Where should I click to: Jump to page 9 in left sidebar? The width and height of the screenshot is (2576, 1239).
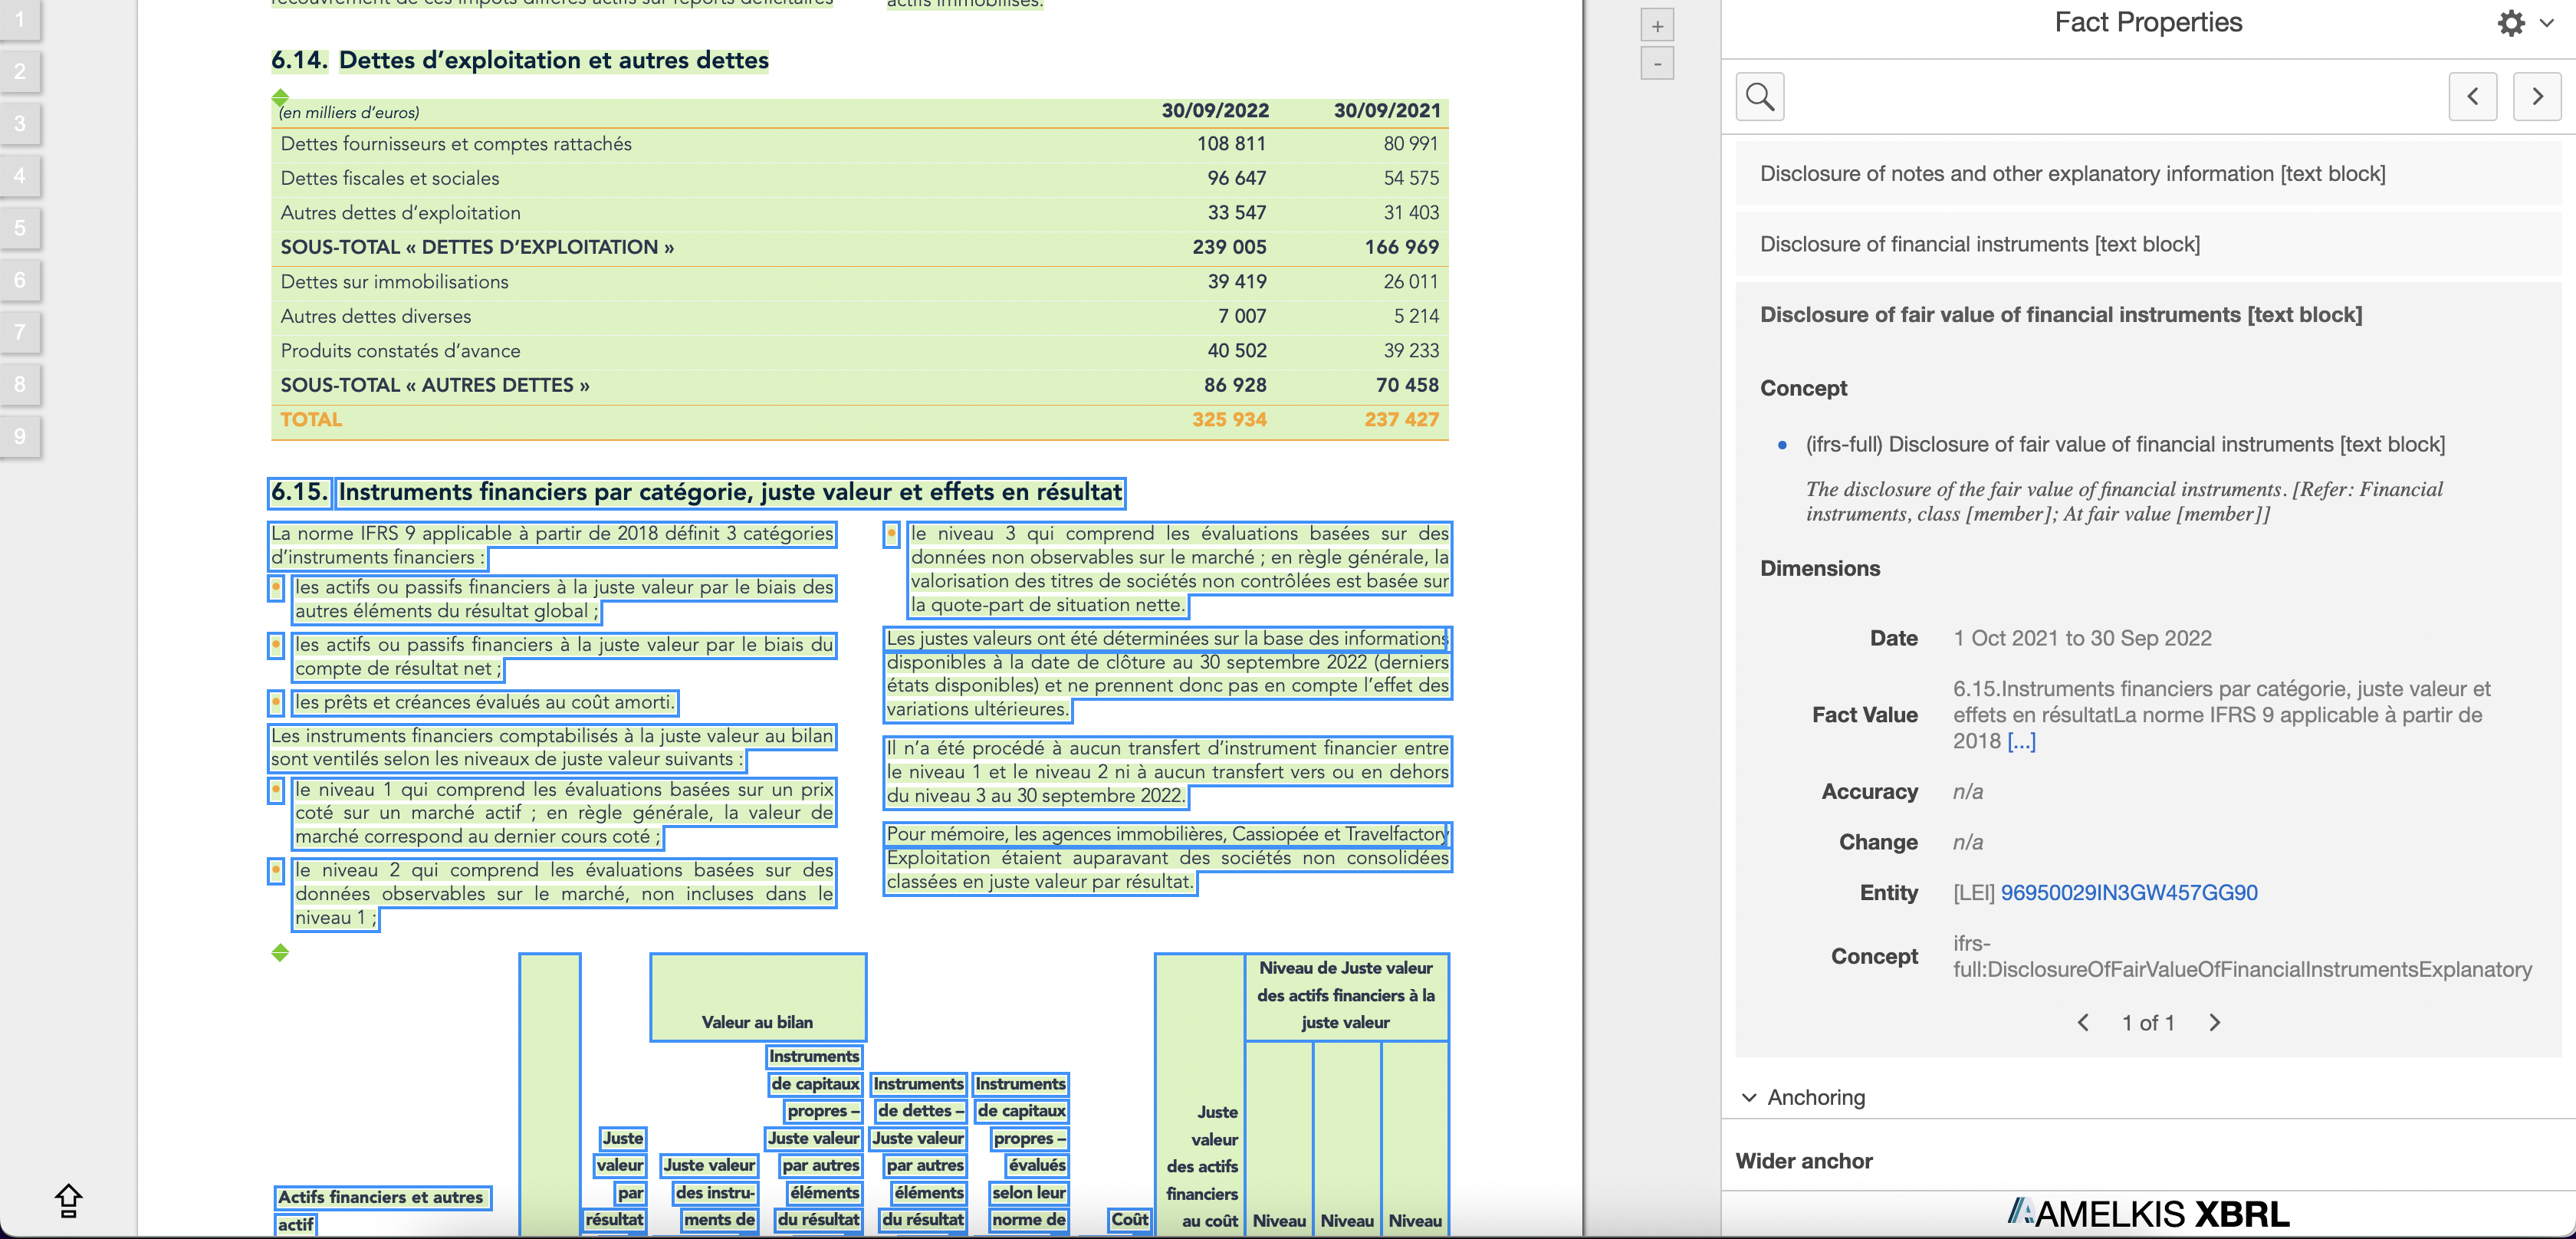pyautogui.click(x=20, y=436)
